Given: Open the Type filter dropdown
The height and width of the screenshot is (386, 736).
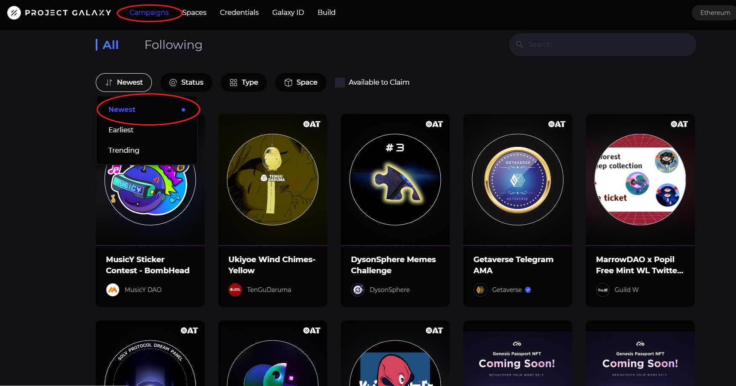Looking at the screenshot, I should [x=244, y=83].
